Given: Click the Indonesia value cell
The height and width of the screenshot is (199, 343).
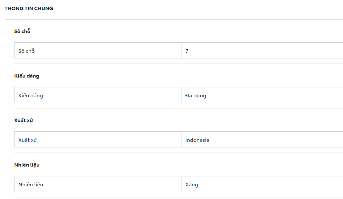Looking at the screenshot, I should coord(197,140).
